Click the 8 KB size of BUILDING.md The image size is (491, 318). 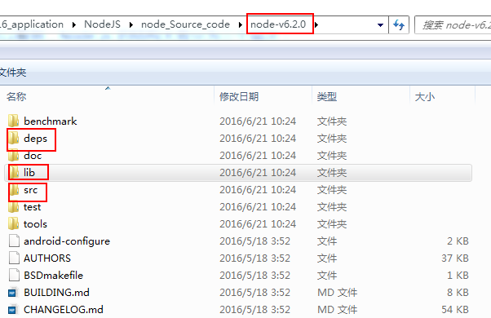pyautogui.click(x=458, y=293)
